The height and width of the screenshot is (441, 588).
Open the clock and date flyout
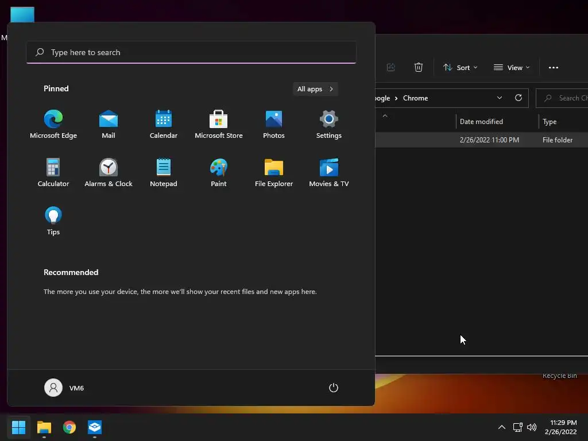(x=560, y=427)
